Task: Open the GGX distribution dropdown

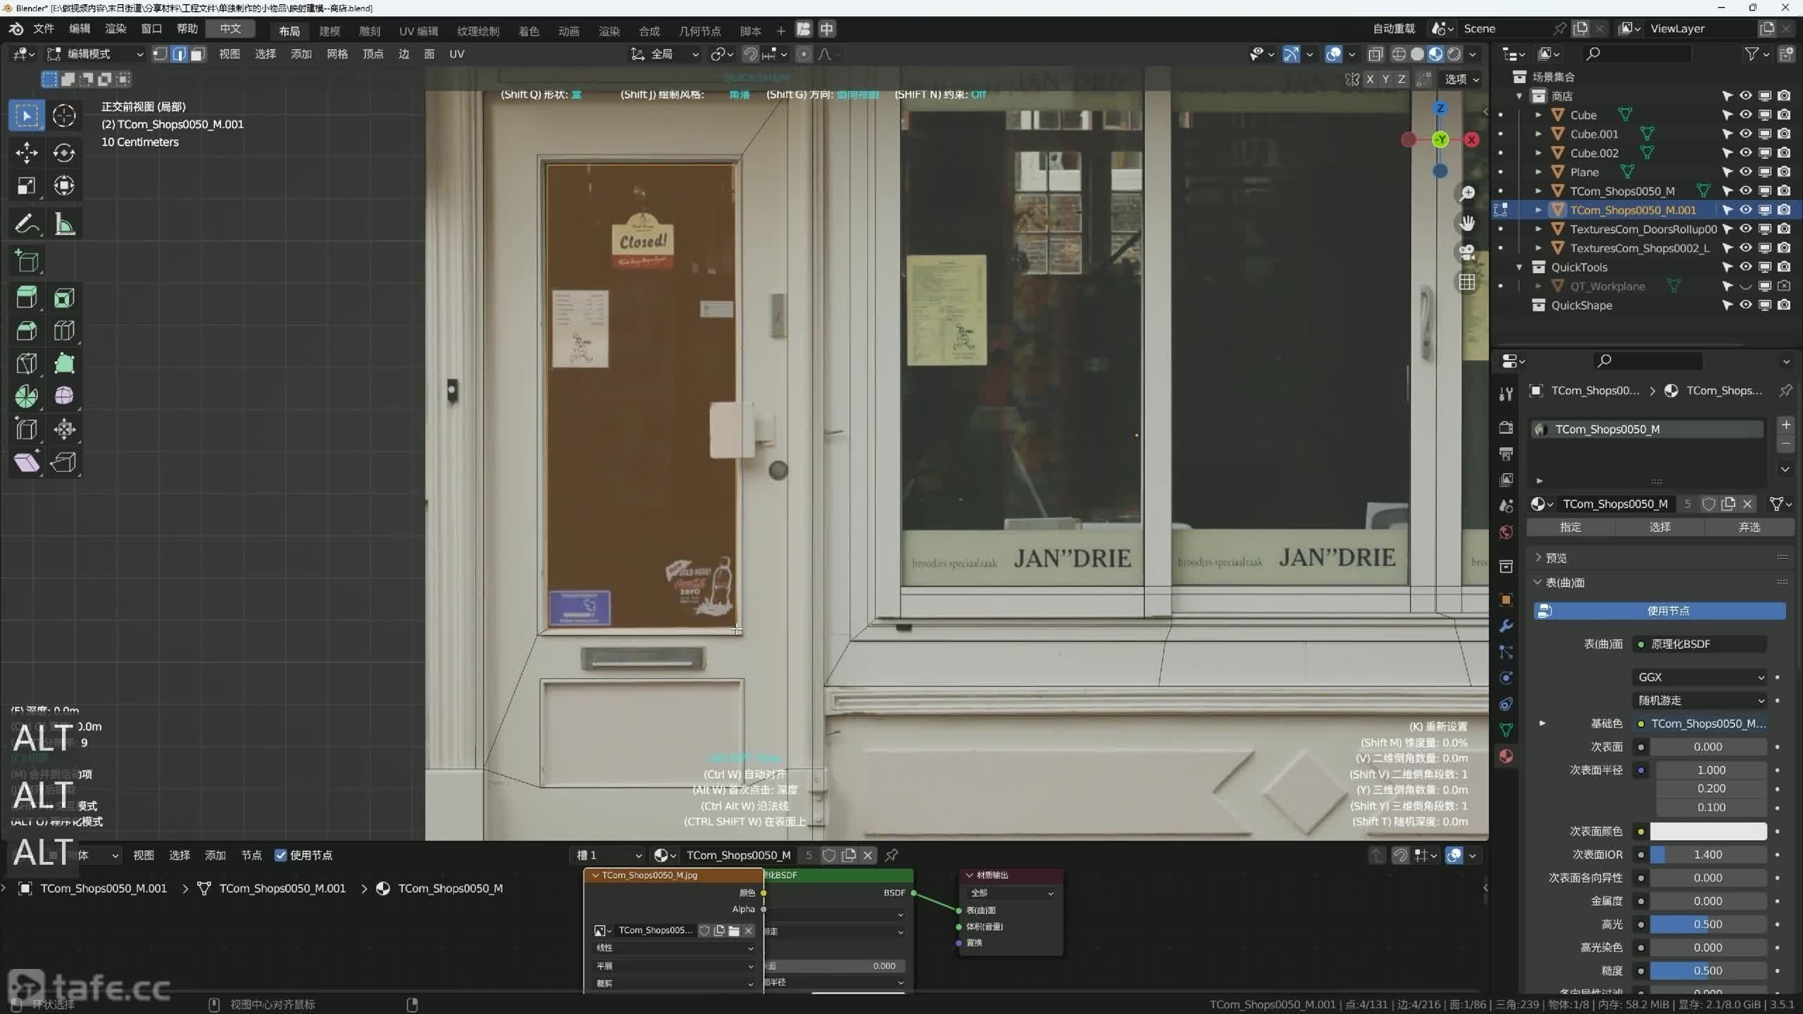Action: coord(1700,677)
